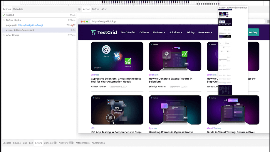Viewport: 270px width, 152px height.
Task: Open the Locator tab
Action: point(7,143)
